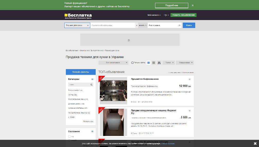Open Кофемашины category link in first listing
This screenshot has width=259, height=147.
pyautogui.click(x=152, y=86)
